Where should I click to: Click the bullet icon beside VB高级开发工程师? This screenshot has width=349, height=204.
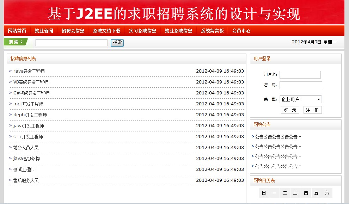point(11,82)
